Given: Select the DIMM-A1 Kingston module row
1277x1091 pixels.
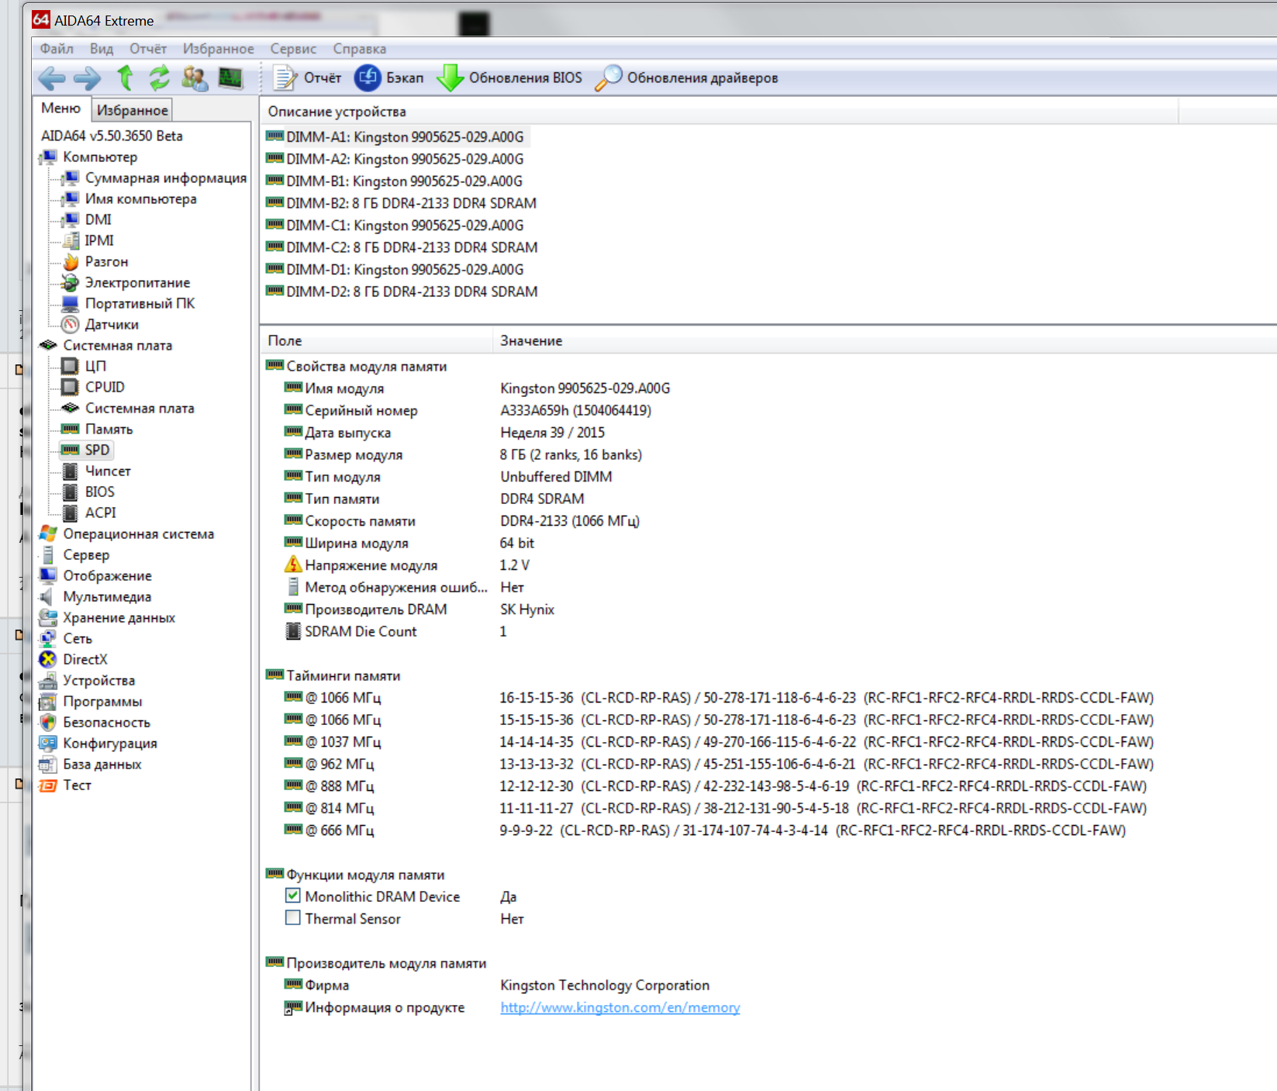Looking at the screenshot, I should [x=396, y=136].
